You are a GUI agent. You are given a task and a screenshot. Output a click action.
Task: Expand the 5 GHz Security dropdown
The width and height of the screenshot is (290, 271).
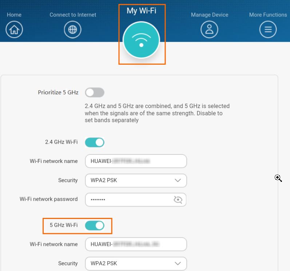pos(136,264)
